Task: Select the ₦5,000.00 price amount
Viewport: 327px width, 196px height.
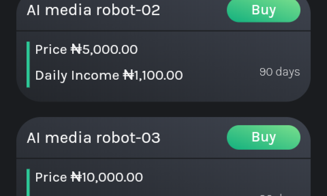Action: coord(104,50)
